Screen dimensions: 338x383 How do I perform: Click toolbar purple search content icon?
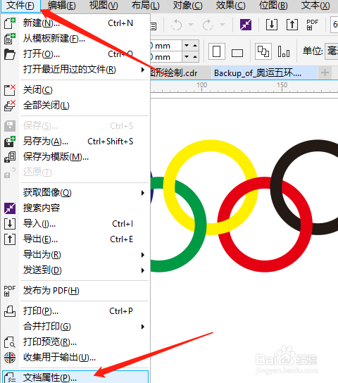[x=246, y=25]
